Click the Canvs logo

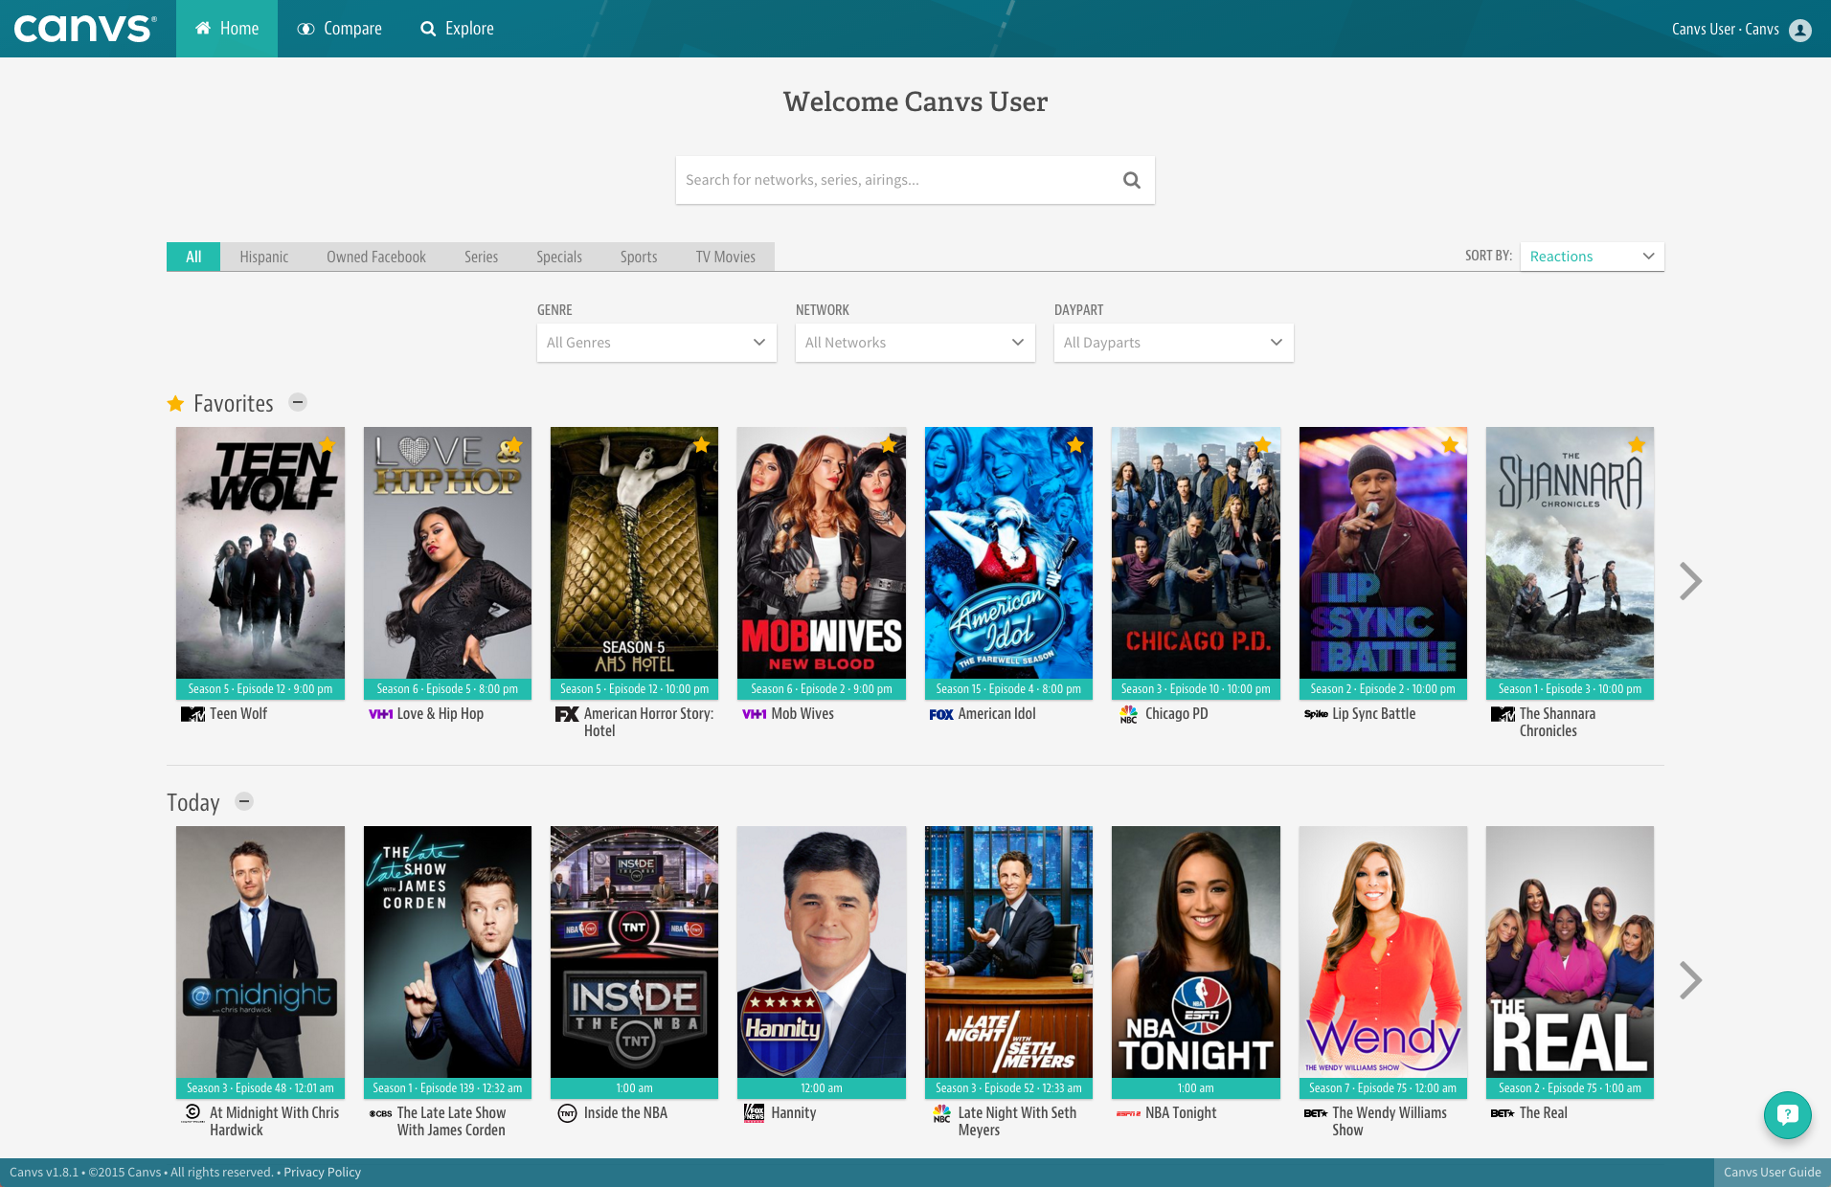pyautogui.click(x=86, y=29)
